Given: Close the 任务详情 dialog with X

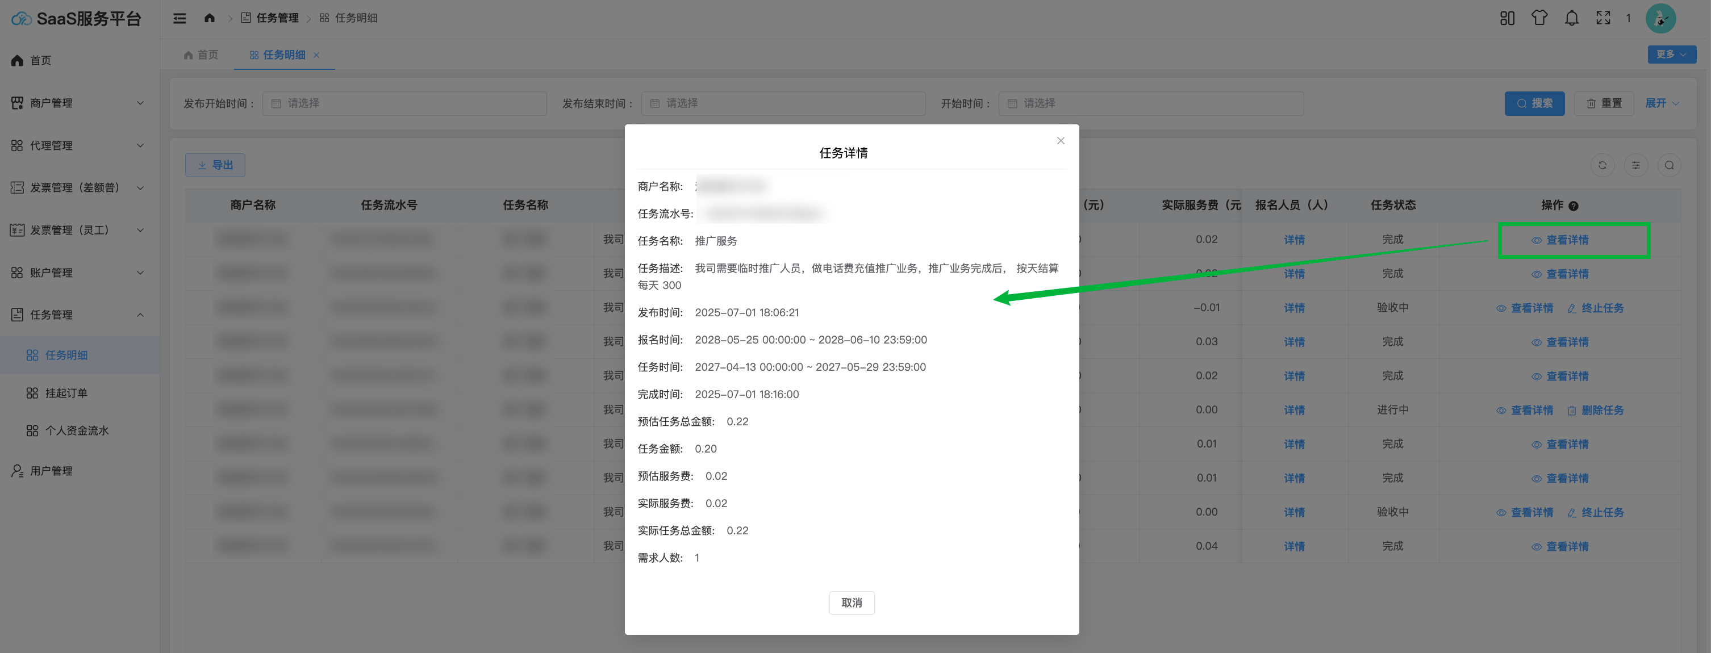Looking at the screenshot, I should 1060,141.
